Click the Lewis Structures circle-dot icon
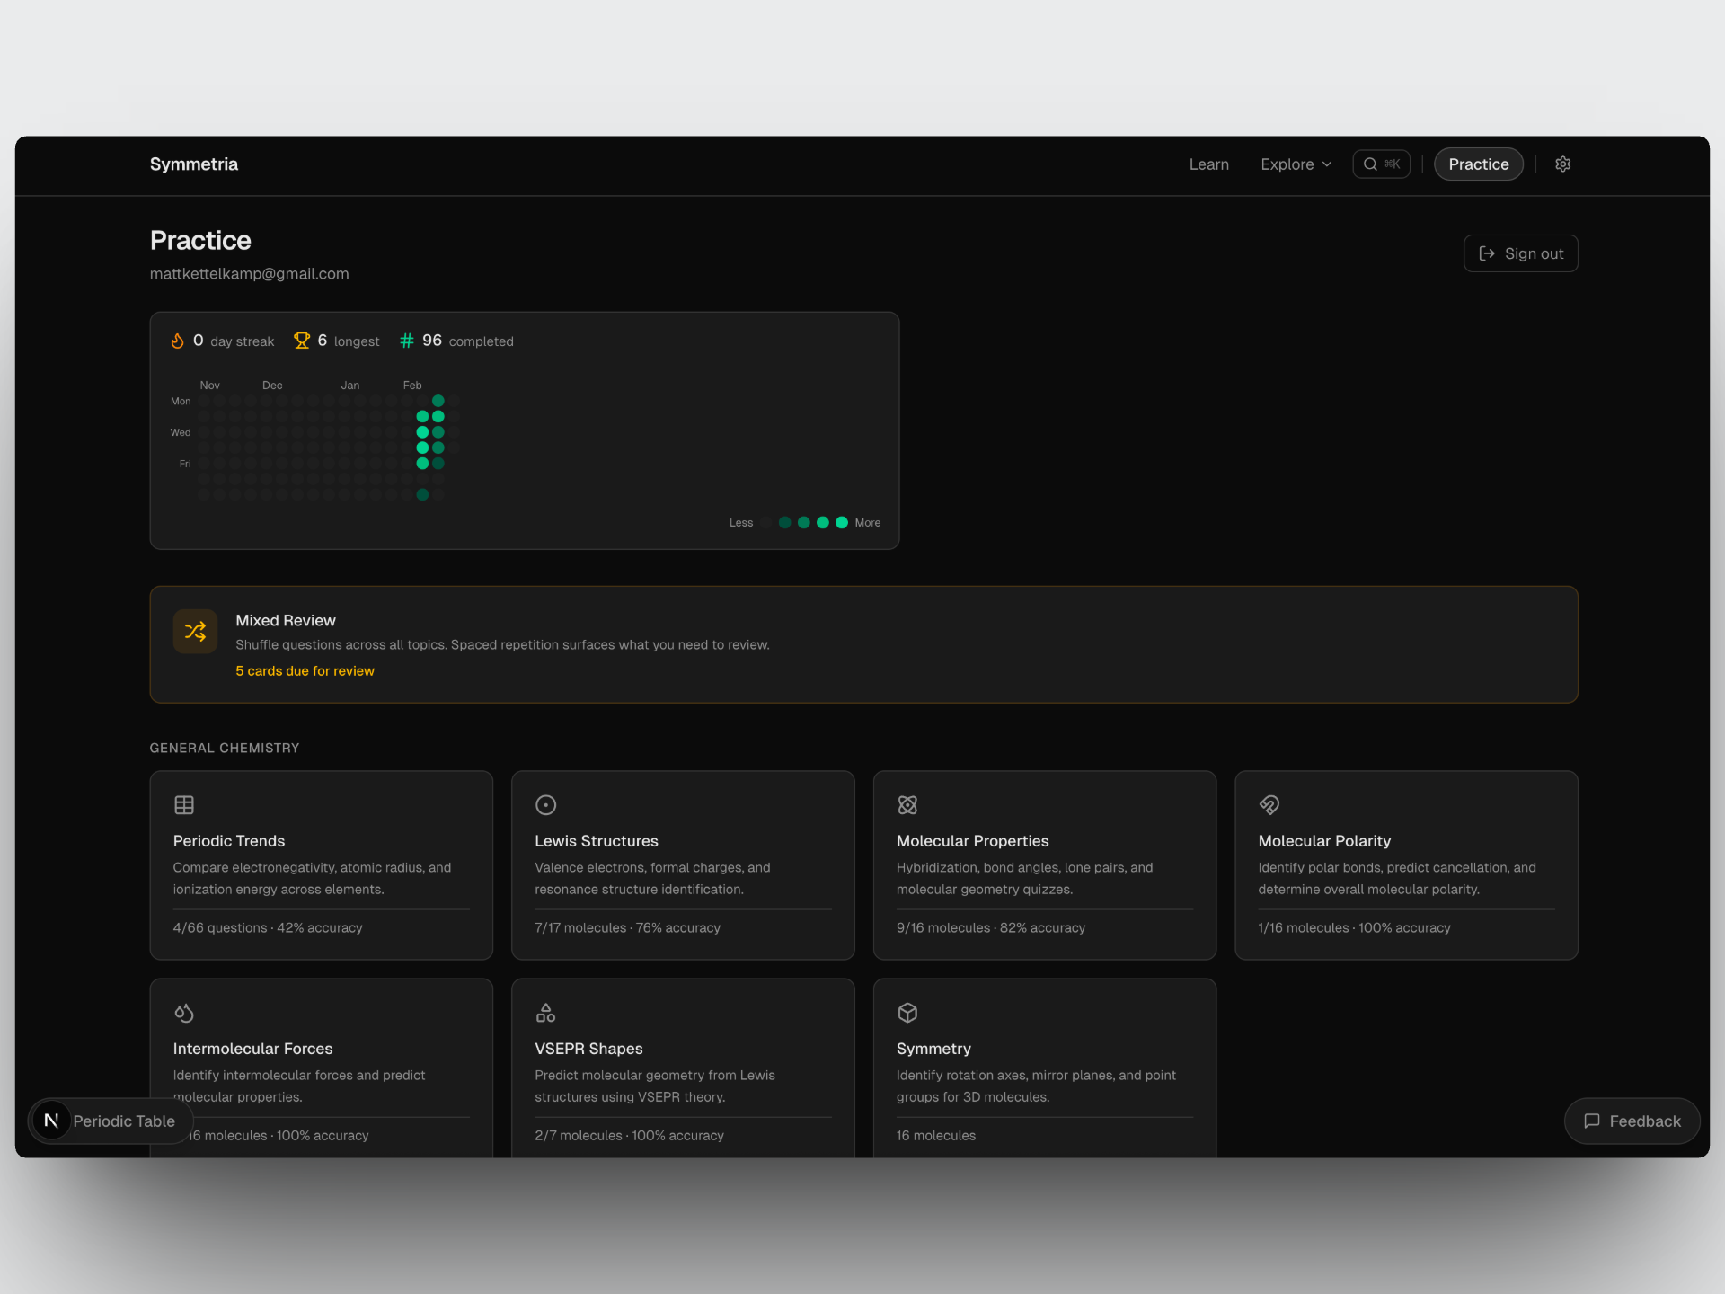This screenshot has width=1725, height=1294. click(x=545, y=805)
